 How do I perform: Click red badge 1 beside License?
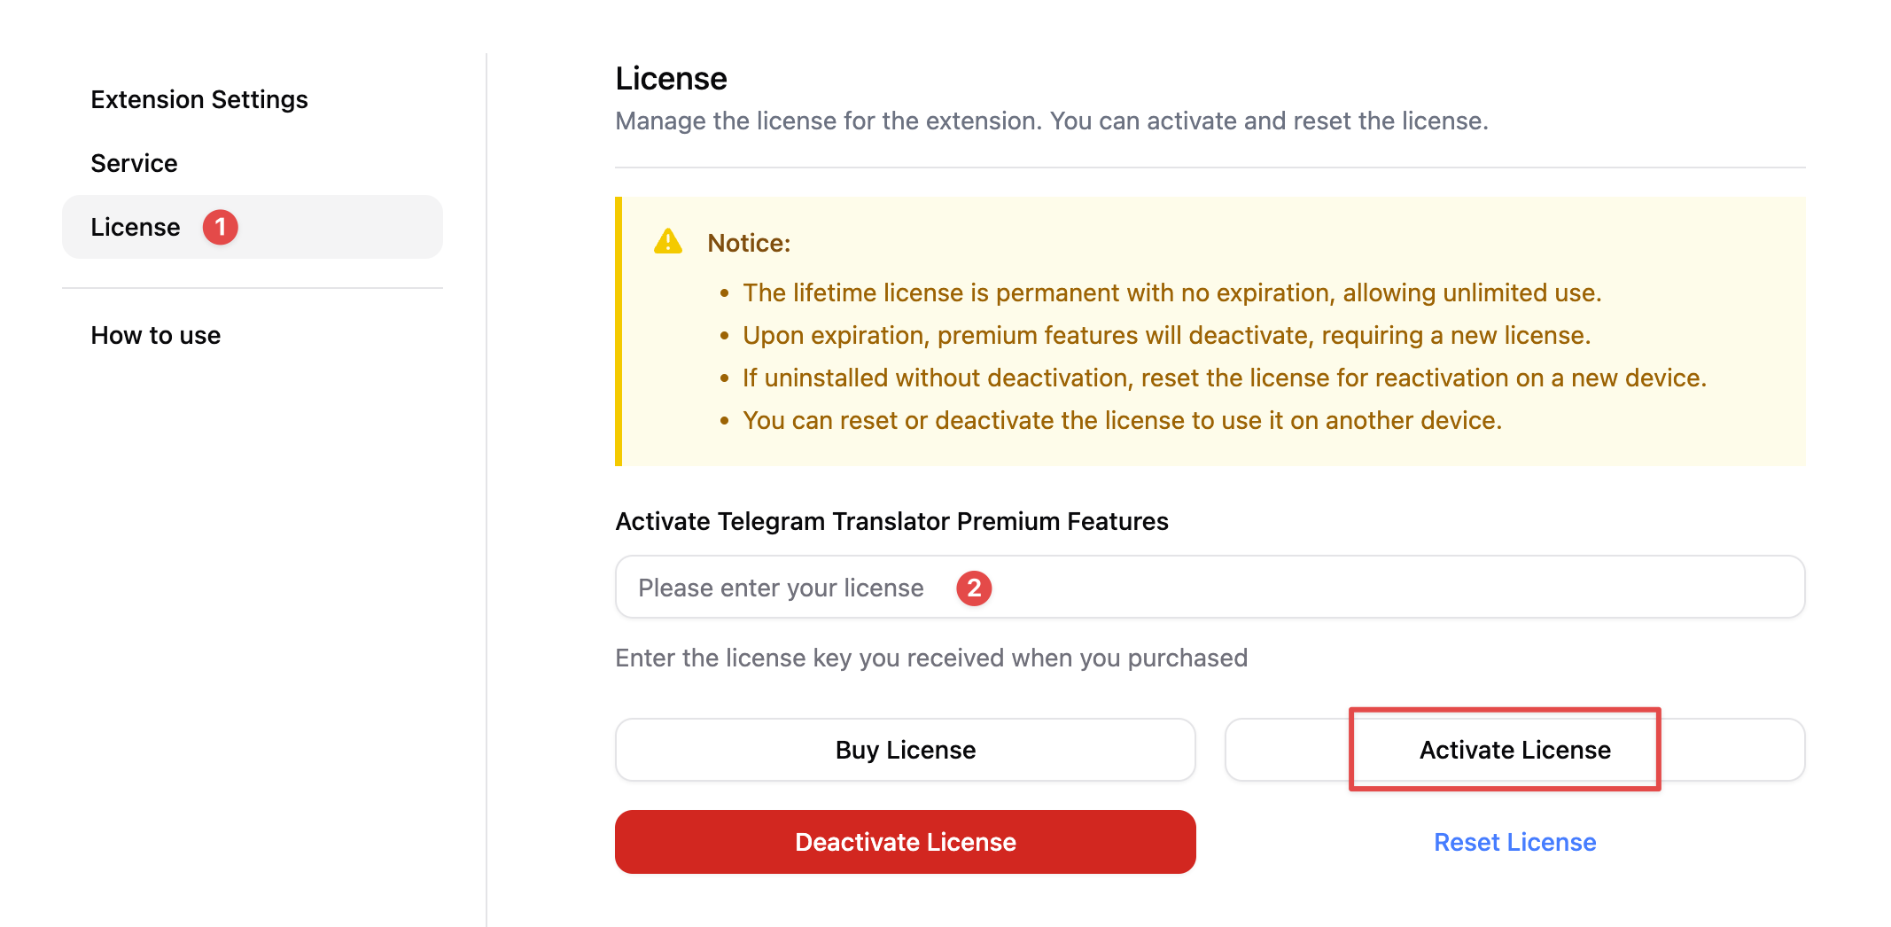[221, 227]
